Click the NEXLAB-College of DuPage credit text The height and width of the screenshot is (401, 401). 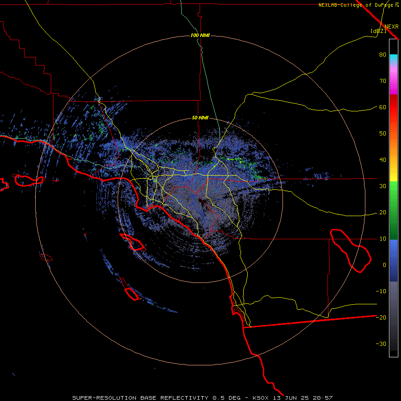(358, 5)
